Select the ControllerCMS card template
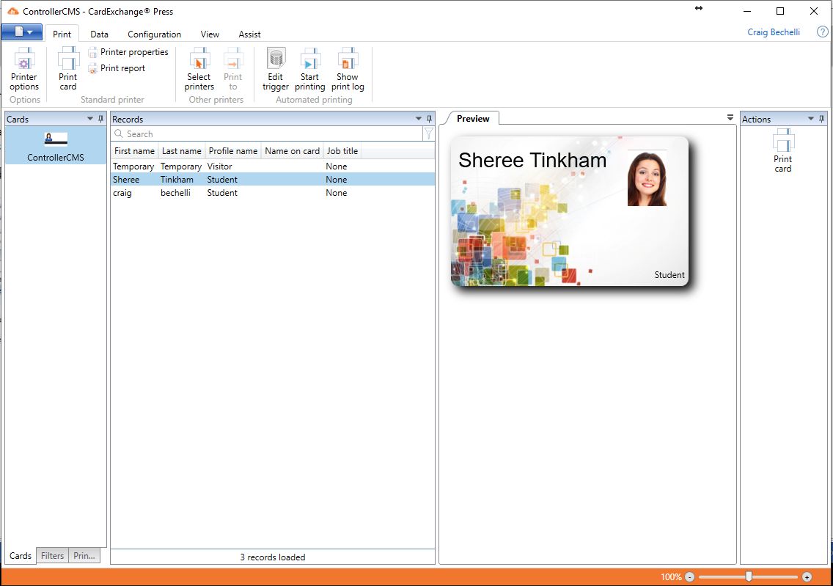This screenshot has width=833, height=586. (56, 145)
